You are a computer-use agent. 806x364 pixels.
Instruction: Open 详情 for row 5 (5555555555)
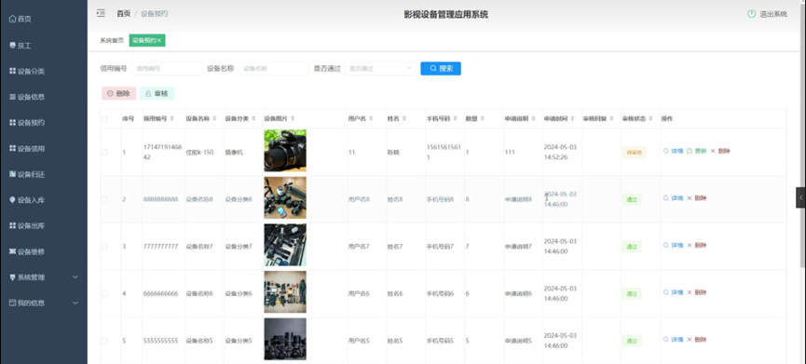click(x=674, y=340)
